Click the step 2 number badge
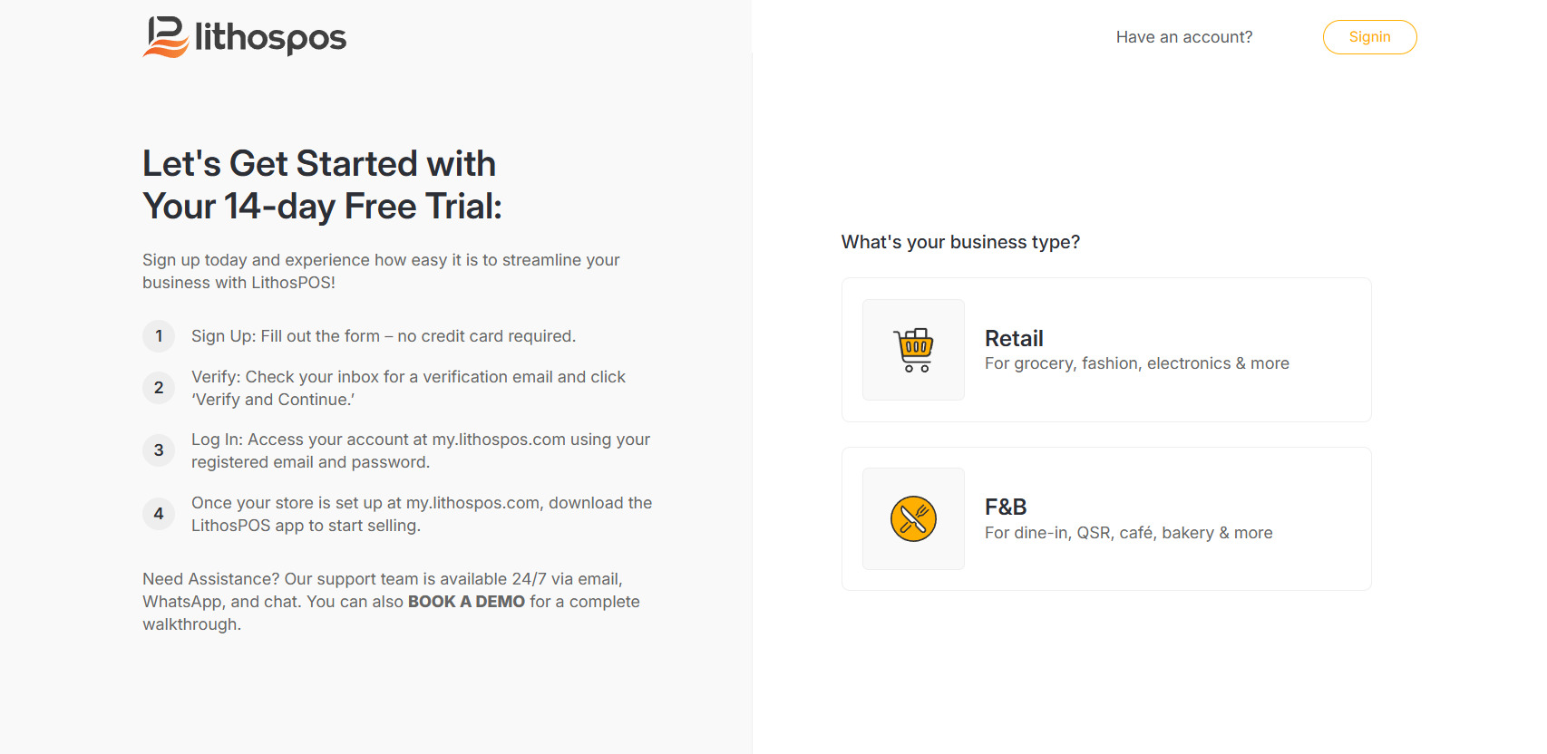Image resolution: width=1547 pixels, height=754 pixels. point(159,388)
